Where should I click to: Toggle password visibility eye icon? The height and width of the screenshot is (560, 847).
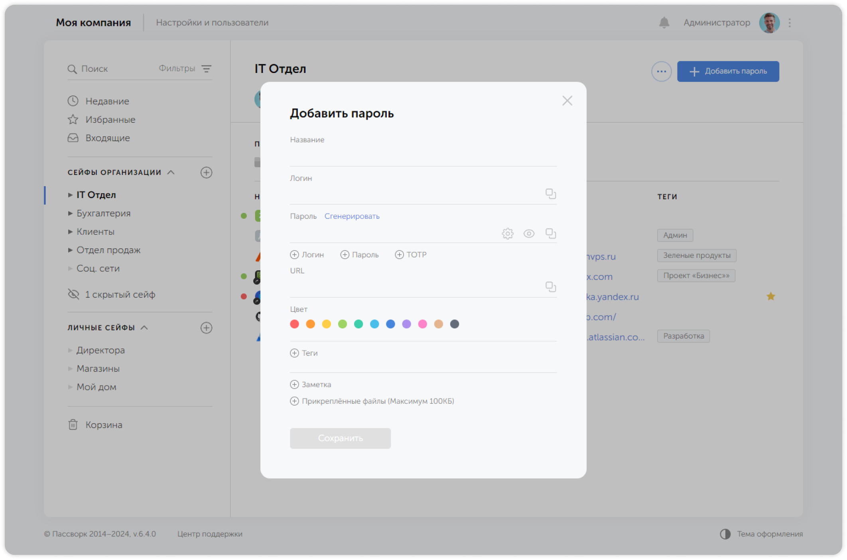[529, 234]
